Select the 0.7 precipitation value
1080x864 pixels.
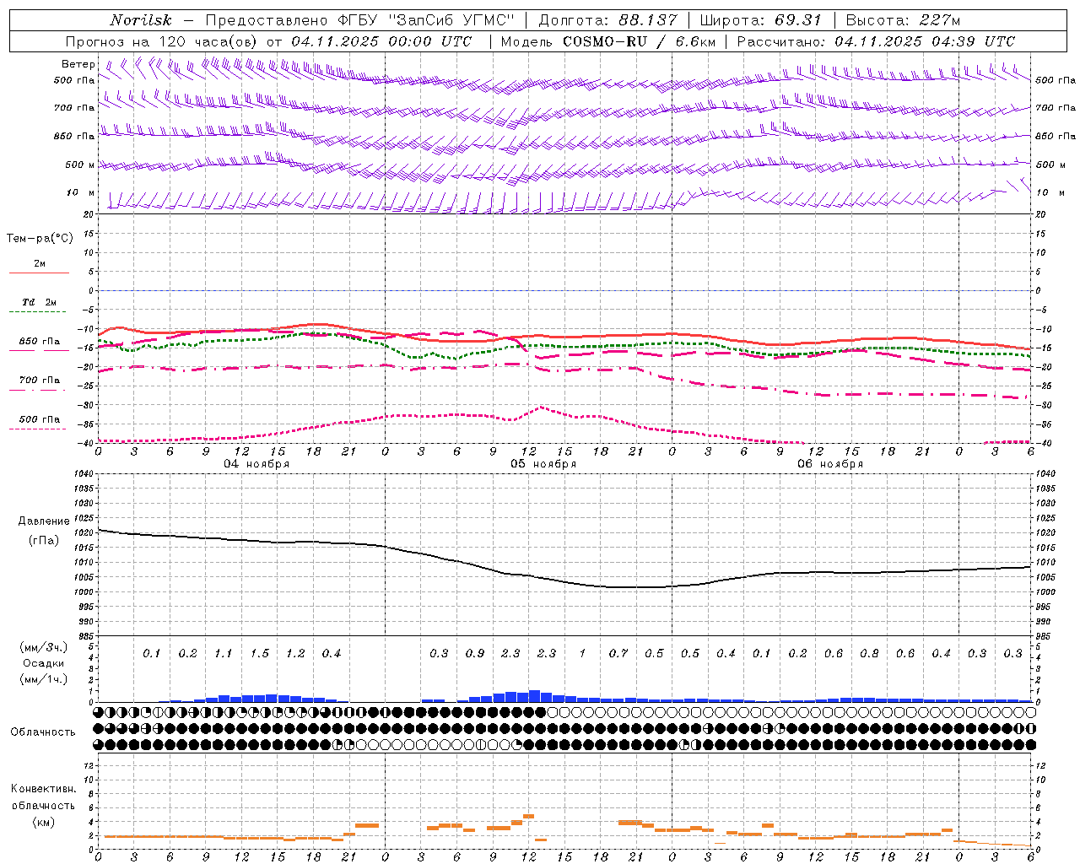coord(618,654)
